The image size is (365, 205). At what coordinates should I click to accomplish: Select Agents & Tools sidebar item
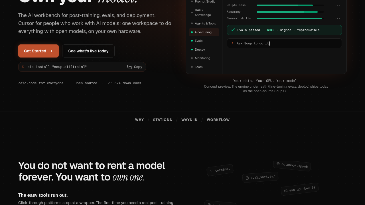(x=204, y=23)
